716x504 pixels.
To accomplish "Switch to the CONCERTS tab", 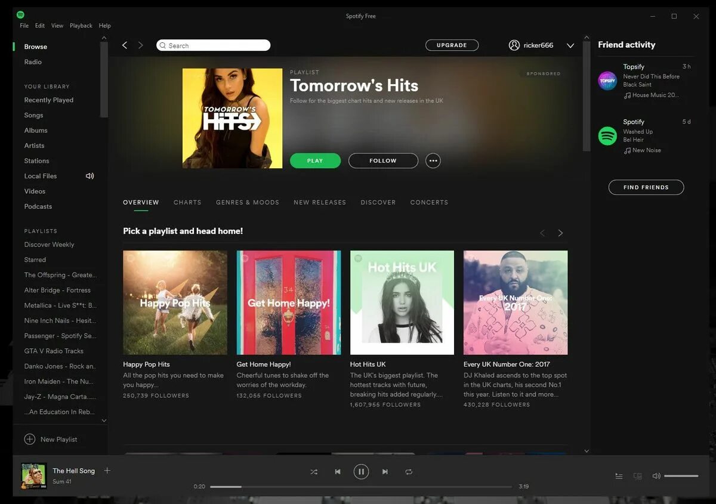I will tap(429, 202).
